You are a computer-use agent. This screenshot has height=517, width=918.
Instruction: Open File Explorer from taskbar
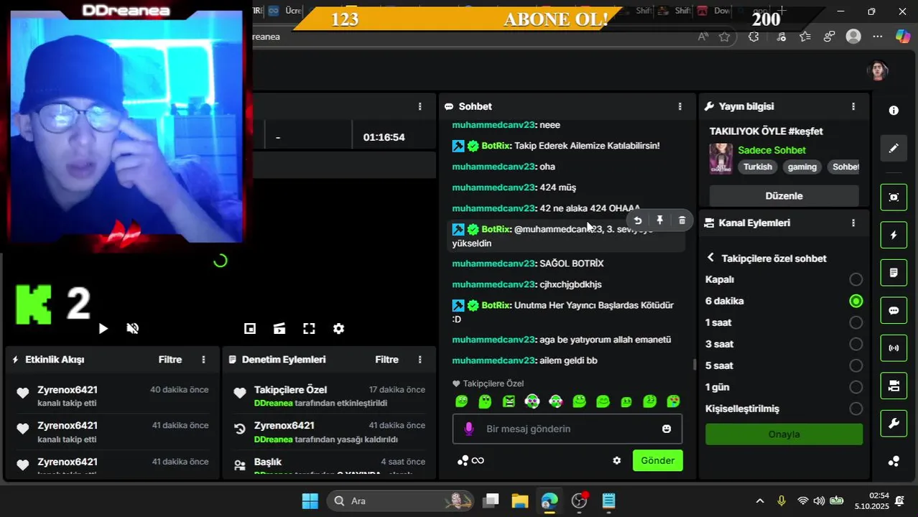click(520, 500)
